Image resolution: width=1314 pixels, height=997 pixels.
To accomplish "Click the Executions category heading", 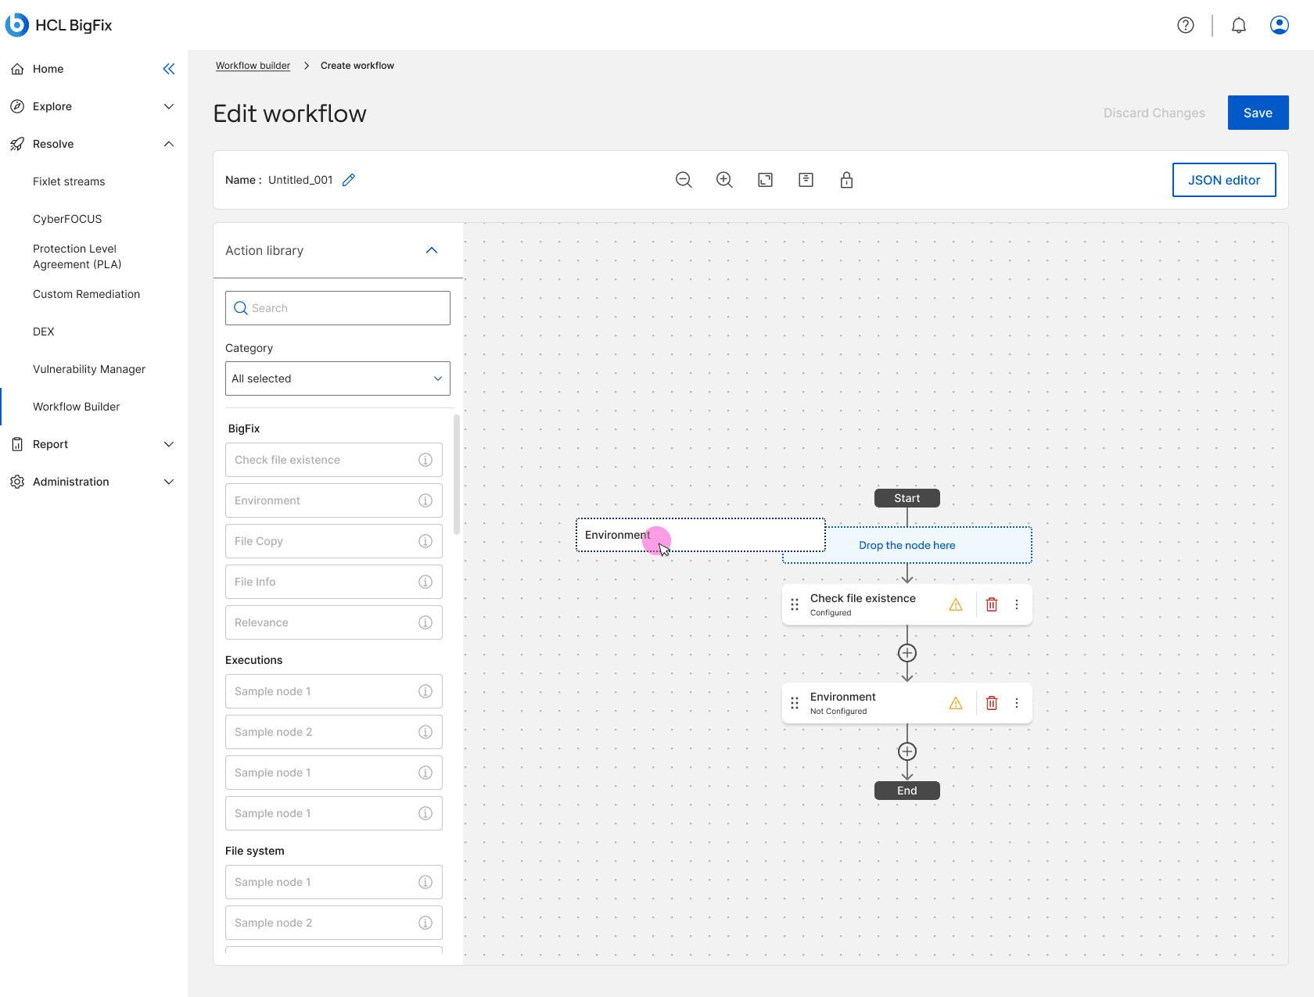I will (253, 660).
